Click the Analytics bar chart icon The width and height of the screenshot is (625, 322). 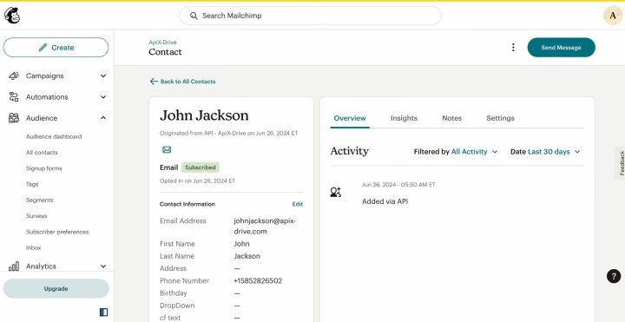tap(14, 266)
